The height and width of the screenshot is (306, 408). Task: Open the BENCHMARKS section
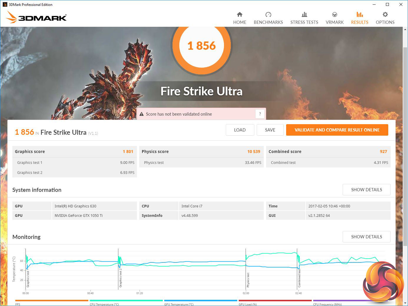click(268, 18)
